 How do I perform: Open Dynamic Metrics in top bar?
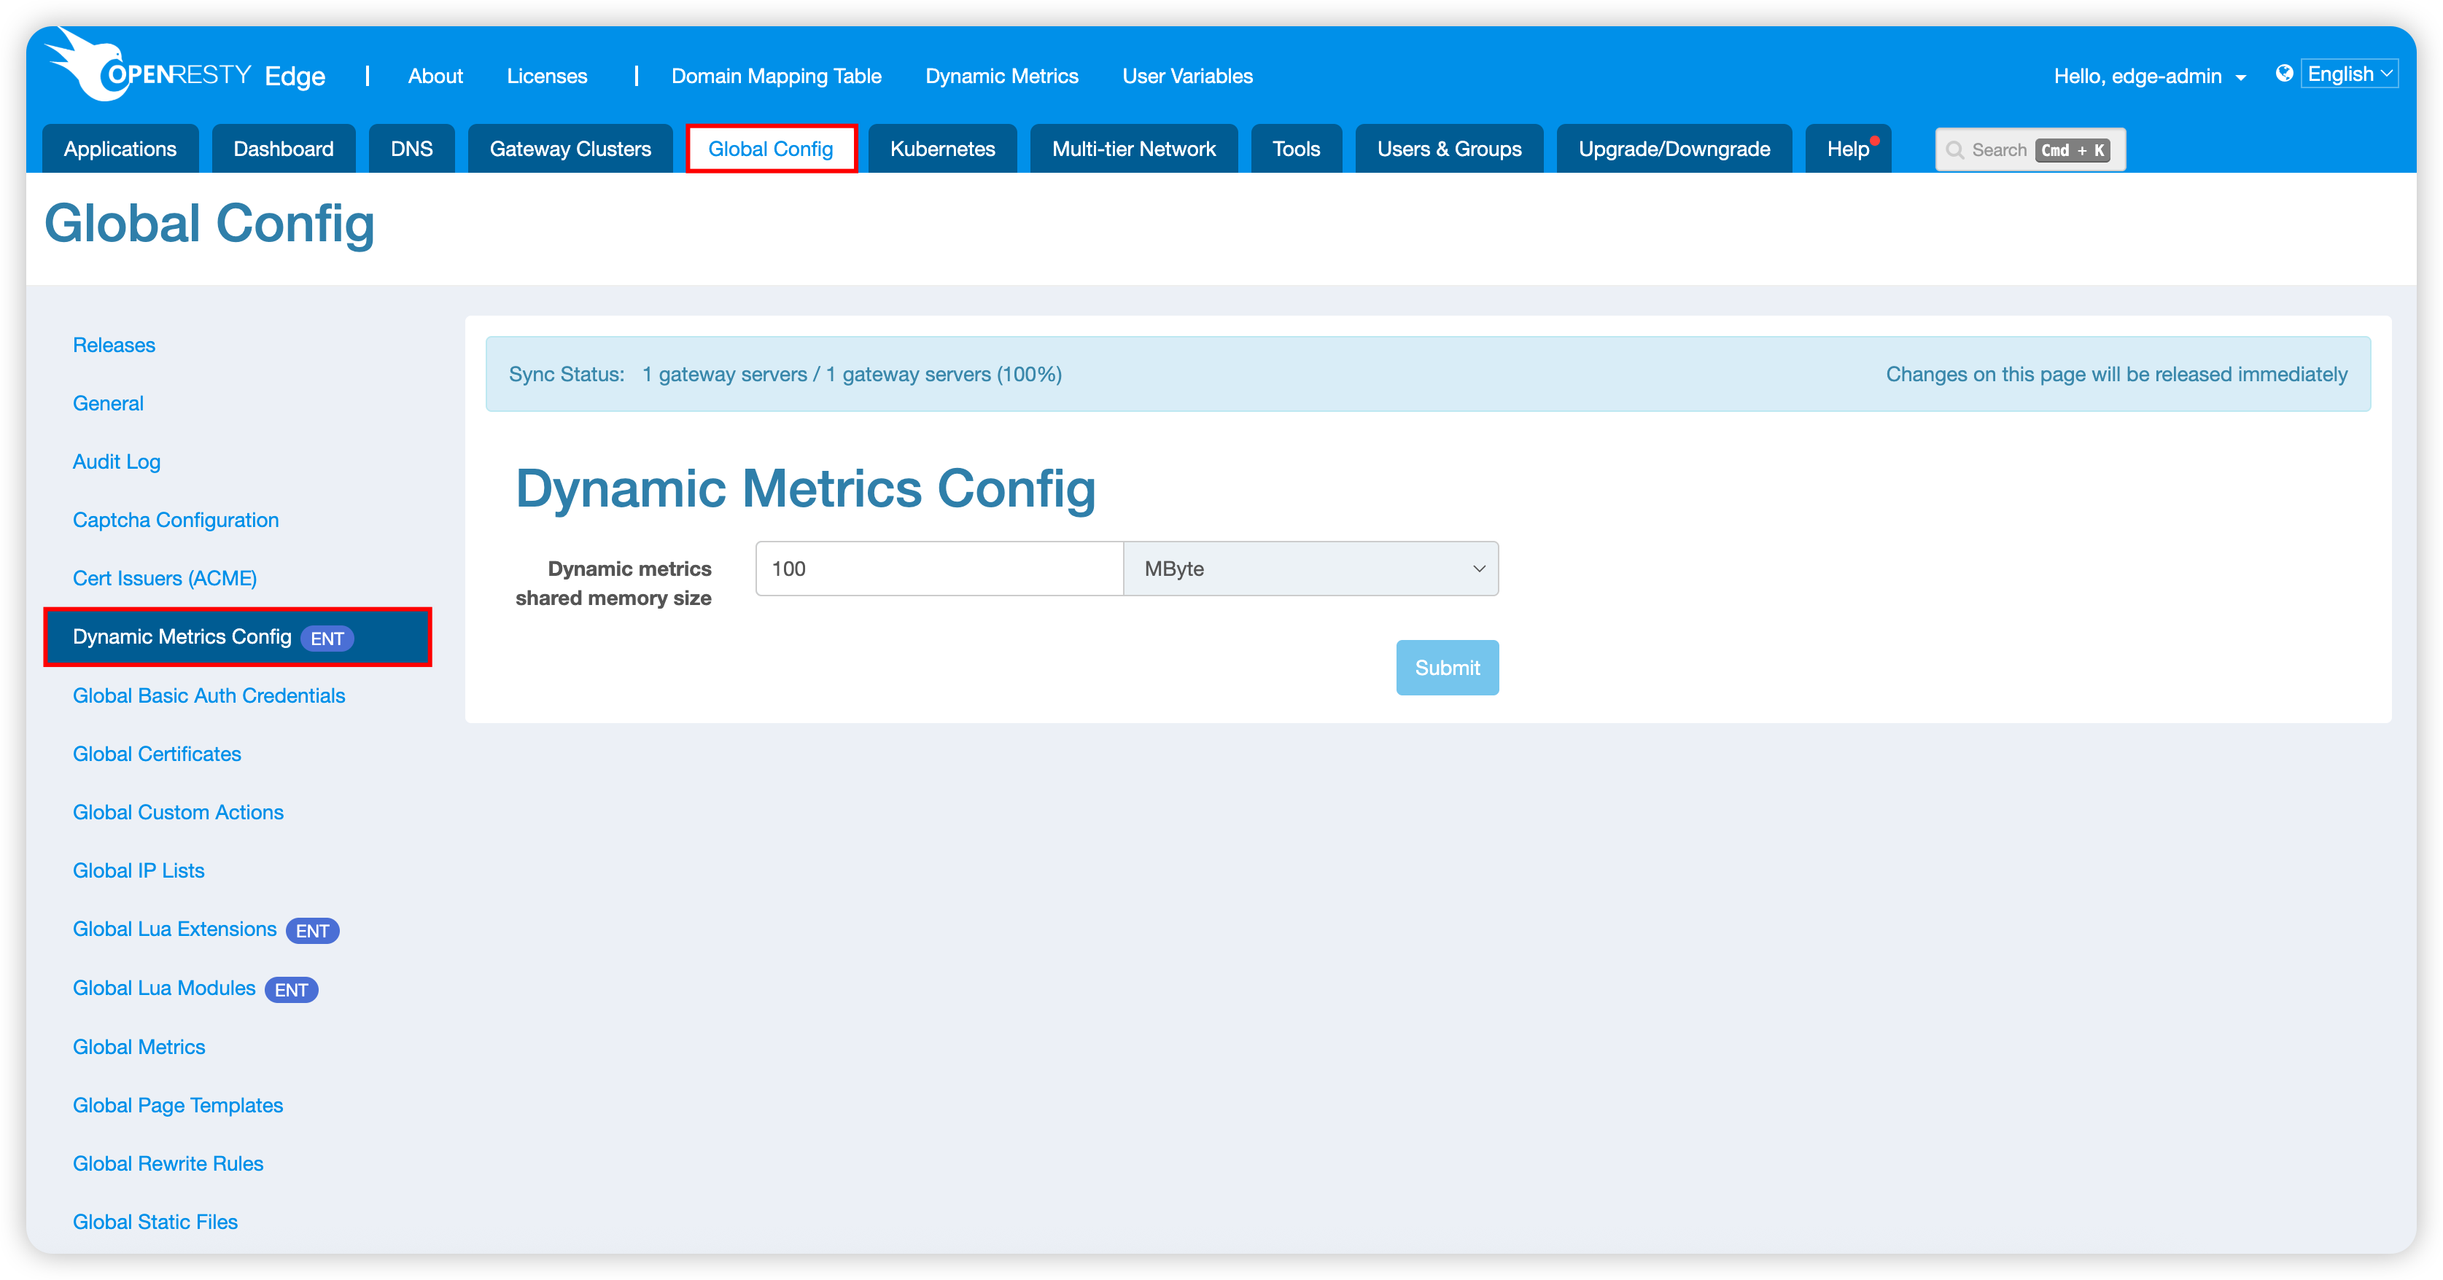1001,76
